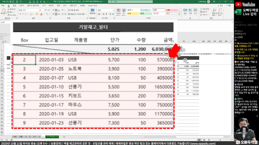Click the red font color icon
Image resolution: width=259 pixels, height=145 pixels.
tap(41, 14)
